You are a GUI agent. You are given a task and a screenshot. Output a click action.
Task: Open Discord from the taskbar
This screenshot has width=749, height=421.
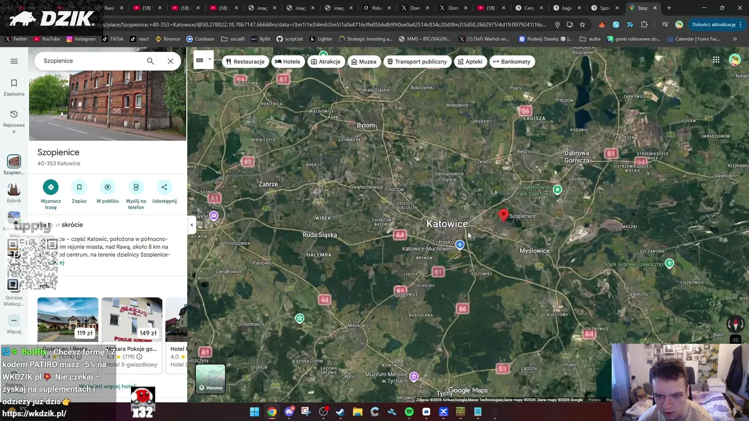click(x=289, y=412)
